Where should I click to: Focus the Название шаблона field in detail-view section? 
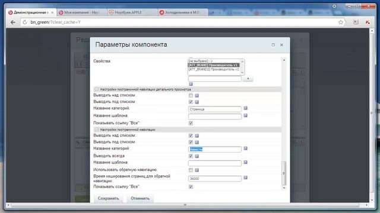click(x=215, y=117)
